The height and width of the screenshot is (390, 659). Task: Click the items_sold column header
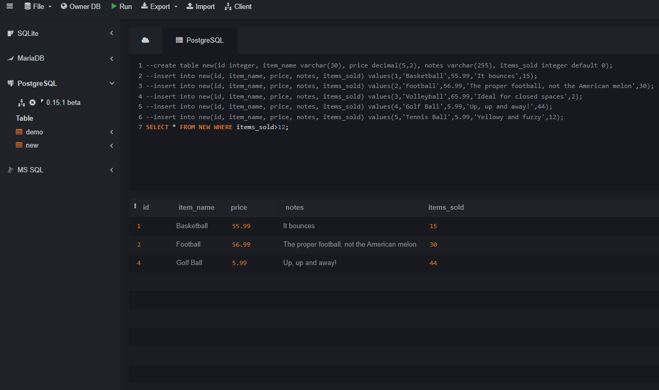tap(446, 207)
